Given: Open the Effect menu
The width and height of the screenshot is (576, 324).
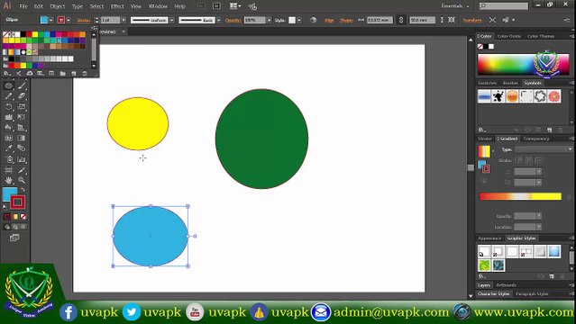Looking at the screenshot, I should pos(117,6).
